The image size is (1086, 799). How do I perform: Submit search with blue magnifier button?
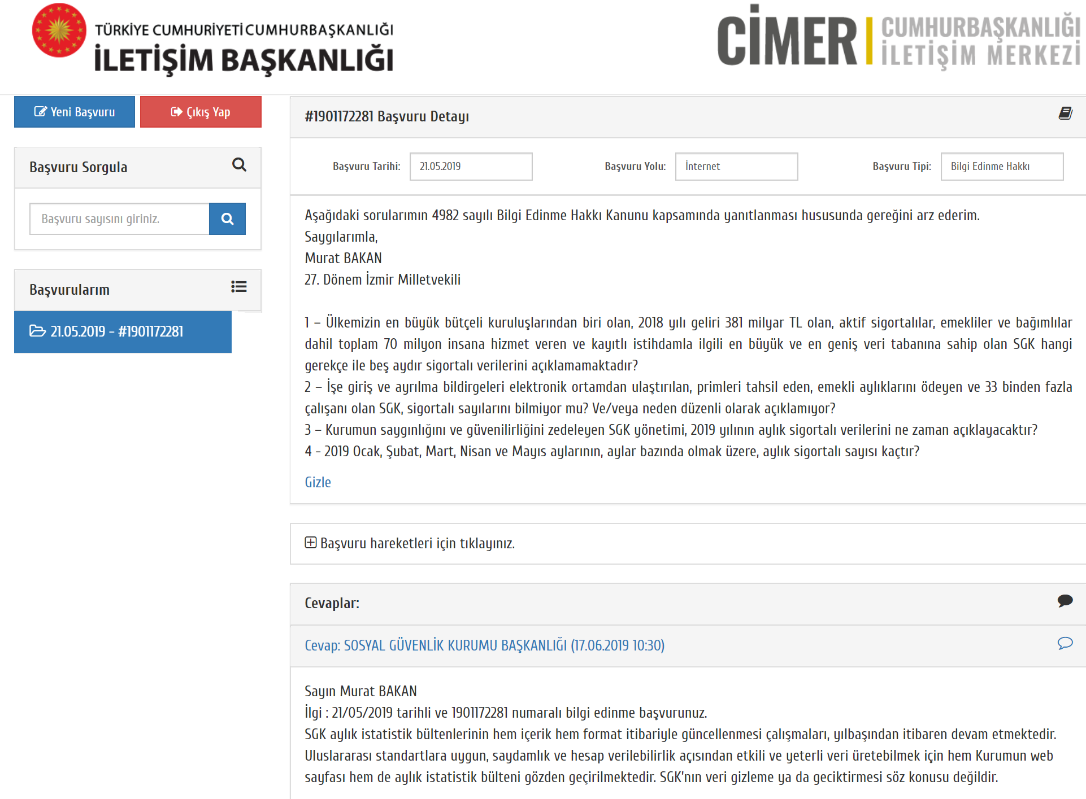pyautogui.click(x=227, y=219)
